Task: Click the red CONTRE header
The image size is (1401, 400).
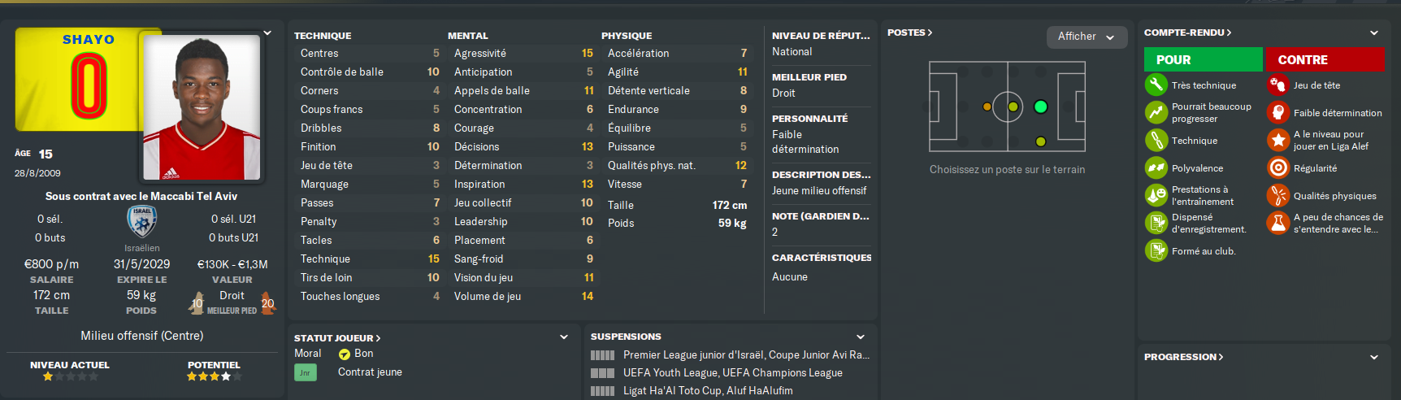Action: pos(1324,59)
